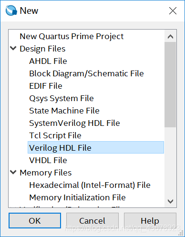Click the scrollbar up arrow
The image size is (185, 237).
(170, 37)
